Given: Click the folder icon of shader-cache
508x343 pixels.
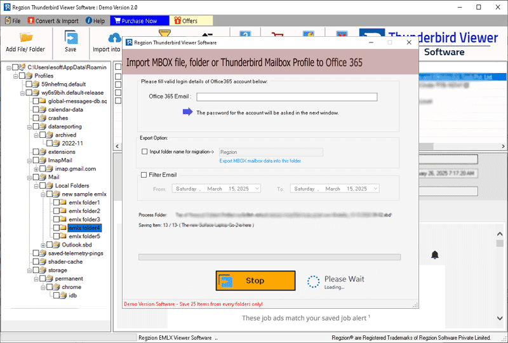Looking at the screenshot, I should [43, 261].
